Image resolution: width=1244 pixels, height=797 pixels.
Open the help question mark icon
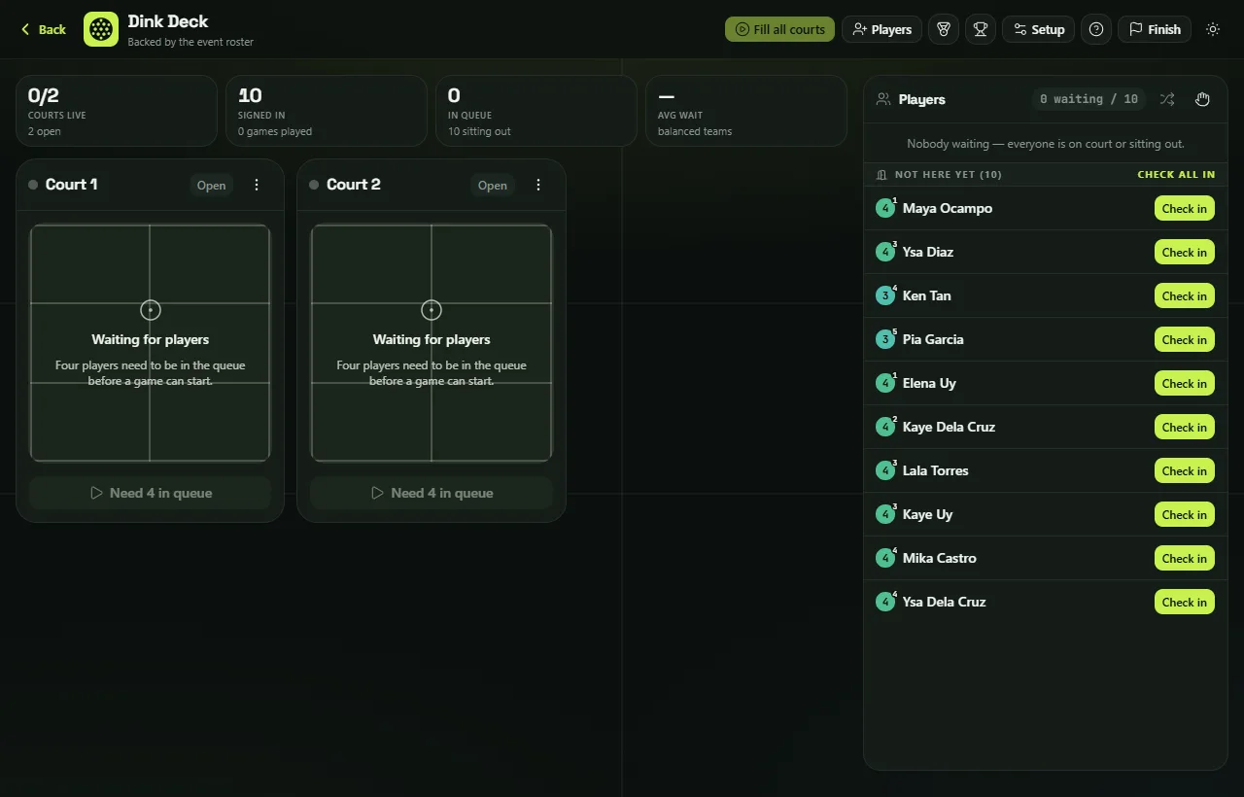(1096, 29)
